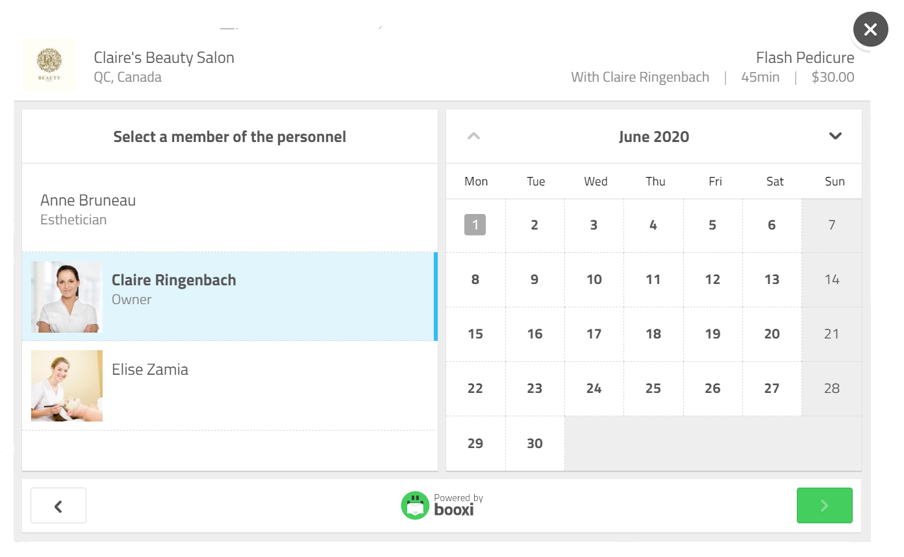
Task: Click the green next arrow button
Action: click(x=824, y=505)
